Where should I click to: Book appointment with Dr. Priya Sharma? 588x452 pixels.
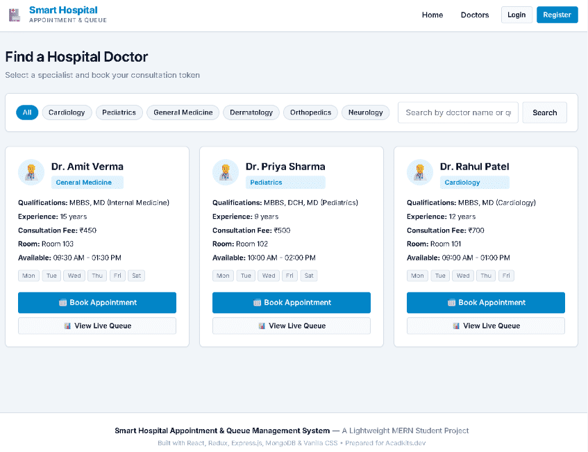292,303
